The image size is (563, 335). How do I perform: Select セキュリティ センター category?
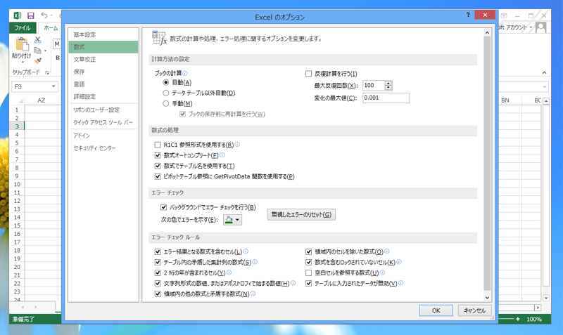pyautogui.click(x=103, y=148)
